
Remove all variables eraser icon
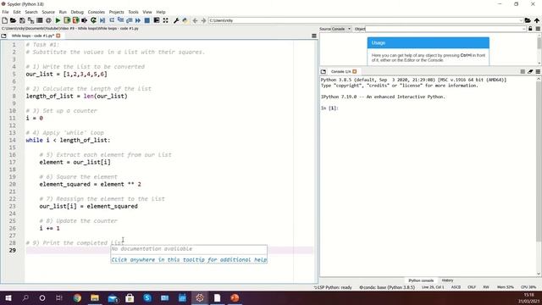530,71
